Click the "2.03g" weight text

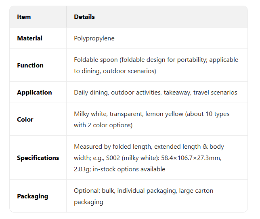click(x=82, y=169)
